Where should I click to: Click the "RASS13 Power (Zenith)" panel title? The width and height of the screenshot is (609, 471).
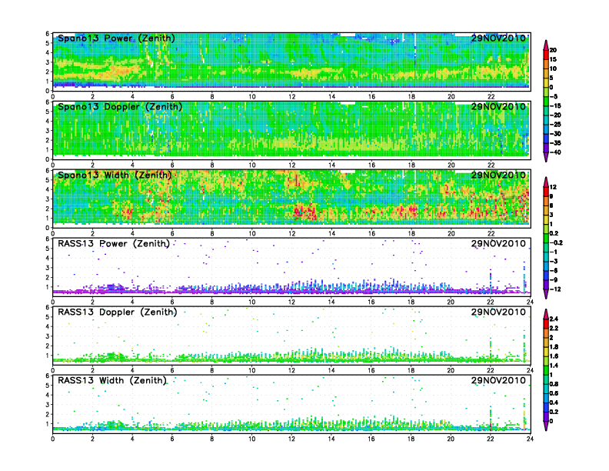(x=114, y=243)
